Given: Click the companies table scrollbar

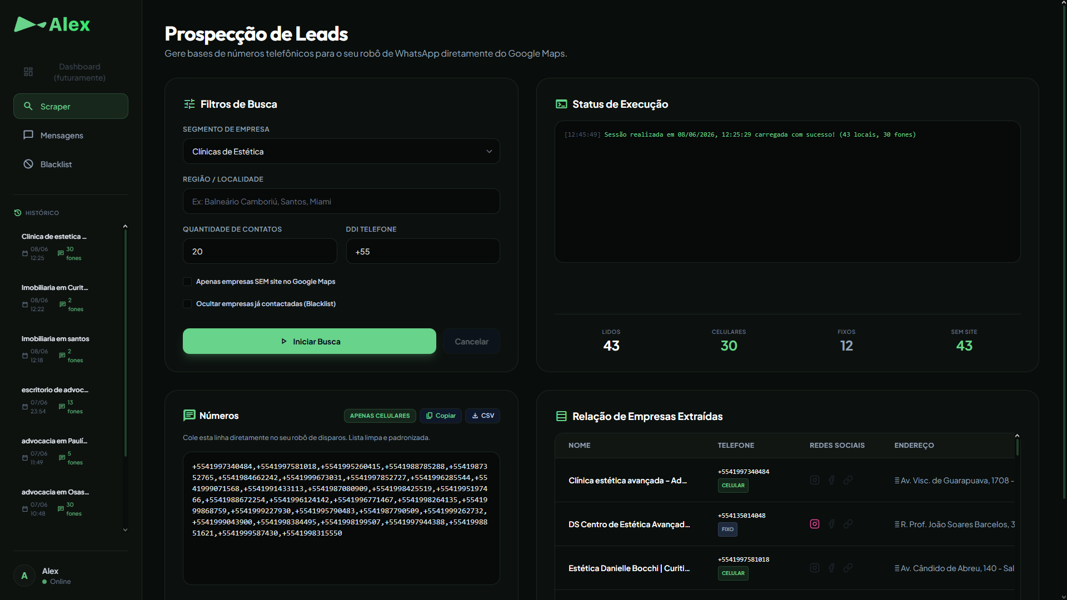Looking at the screenshot, I should coord(1017,448).
